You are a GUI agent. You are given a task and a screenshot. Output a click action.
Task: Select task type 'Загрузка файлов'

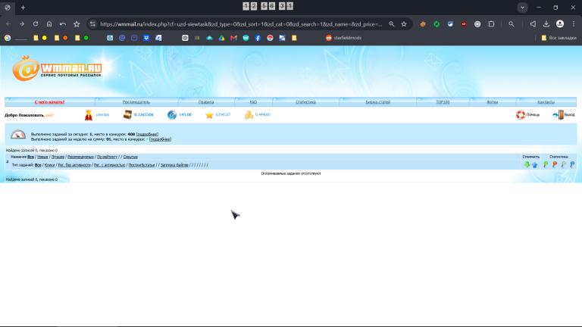[174, 165]
